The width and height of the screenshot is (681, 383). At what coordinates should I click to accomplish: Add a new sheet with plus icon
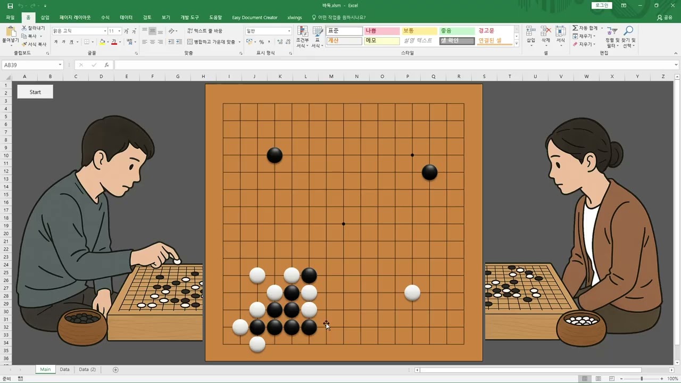pos(115,370)
